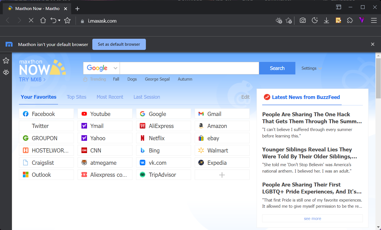This screenshot has width=381, height=230.
Task: Click trending term Fall
Action: [x=116, y=79]
